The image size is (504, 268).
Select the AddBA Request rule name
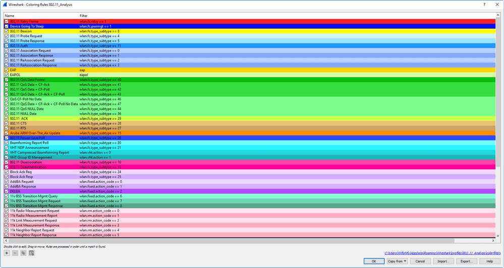pos(22,182)
